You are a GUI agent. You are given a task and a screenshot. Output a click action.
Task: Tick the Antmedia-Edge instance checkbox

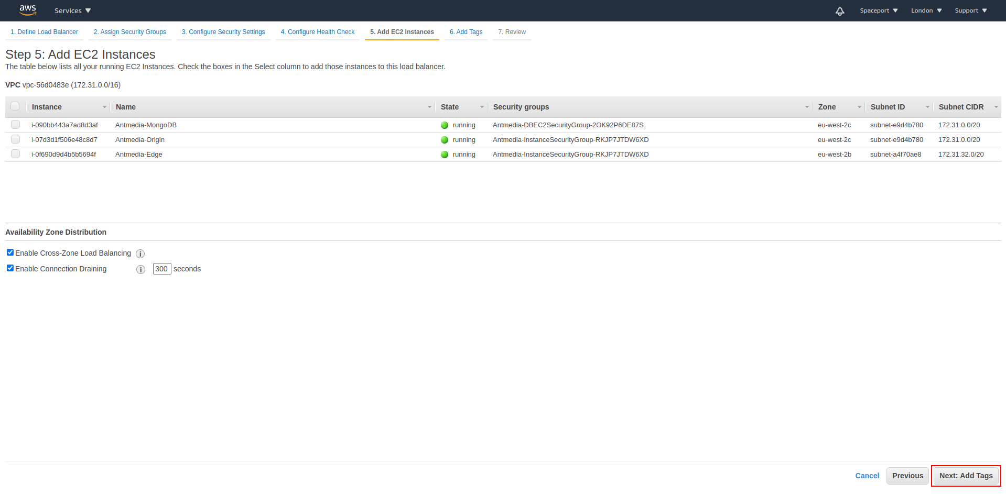click(x=15, y=154)
